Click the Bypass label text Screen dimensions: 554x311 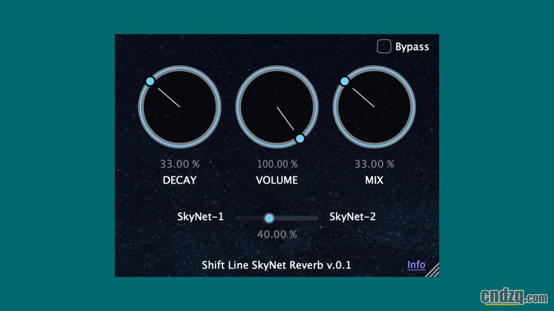pyautogui.click(x=412, y=47)
